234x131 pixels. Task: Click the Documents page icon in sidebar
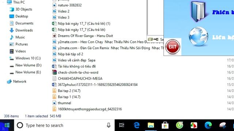pyautogui.click(x=12, y=23)
